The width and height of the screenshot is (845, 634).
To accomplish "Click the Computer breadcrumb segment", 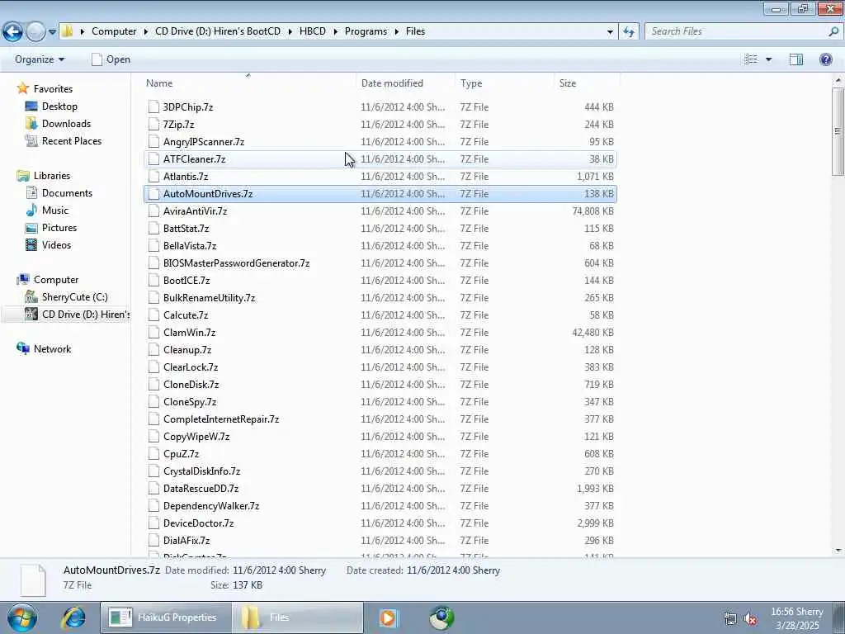I will (114, 31).
